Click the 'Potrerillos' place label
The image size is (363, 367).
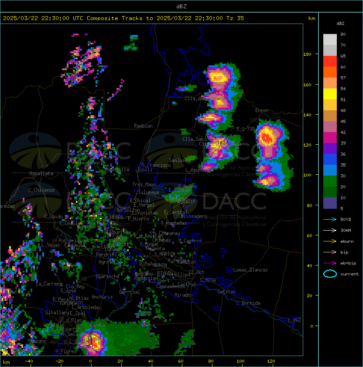(73, 241)
